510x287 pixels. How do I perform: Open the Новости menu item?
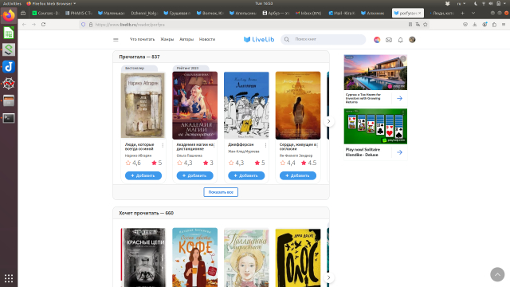(x=207, y=39)
